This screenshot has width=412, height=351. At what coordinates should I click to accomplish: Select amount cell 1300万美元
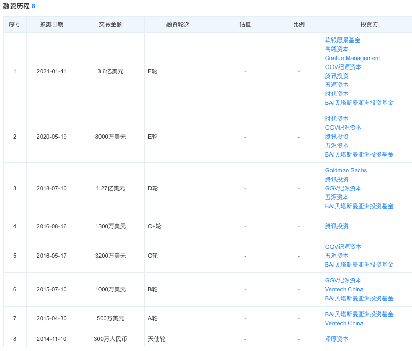pyautogui.click(x=110, y=226)
